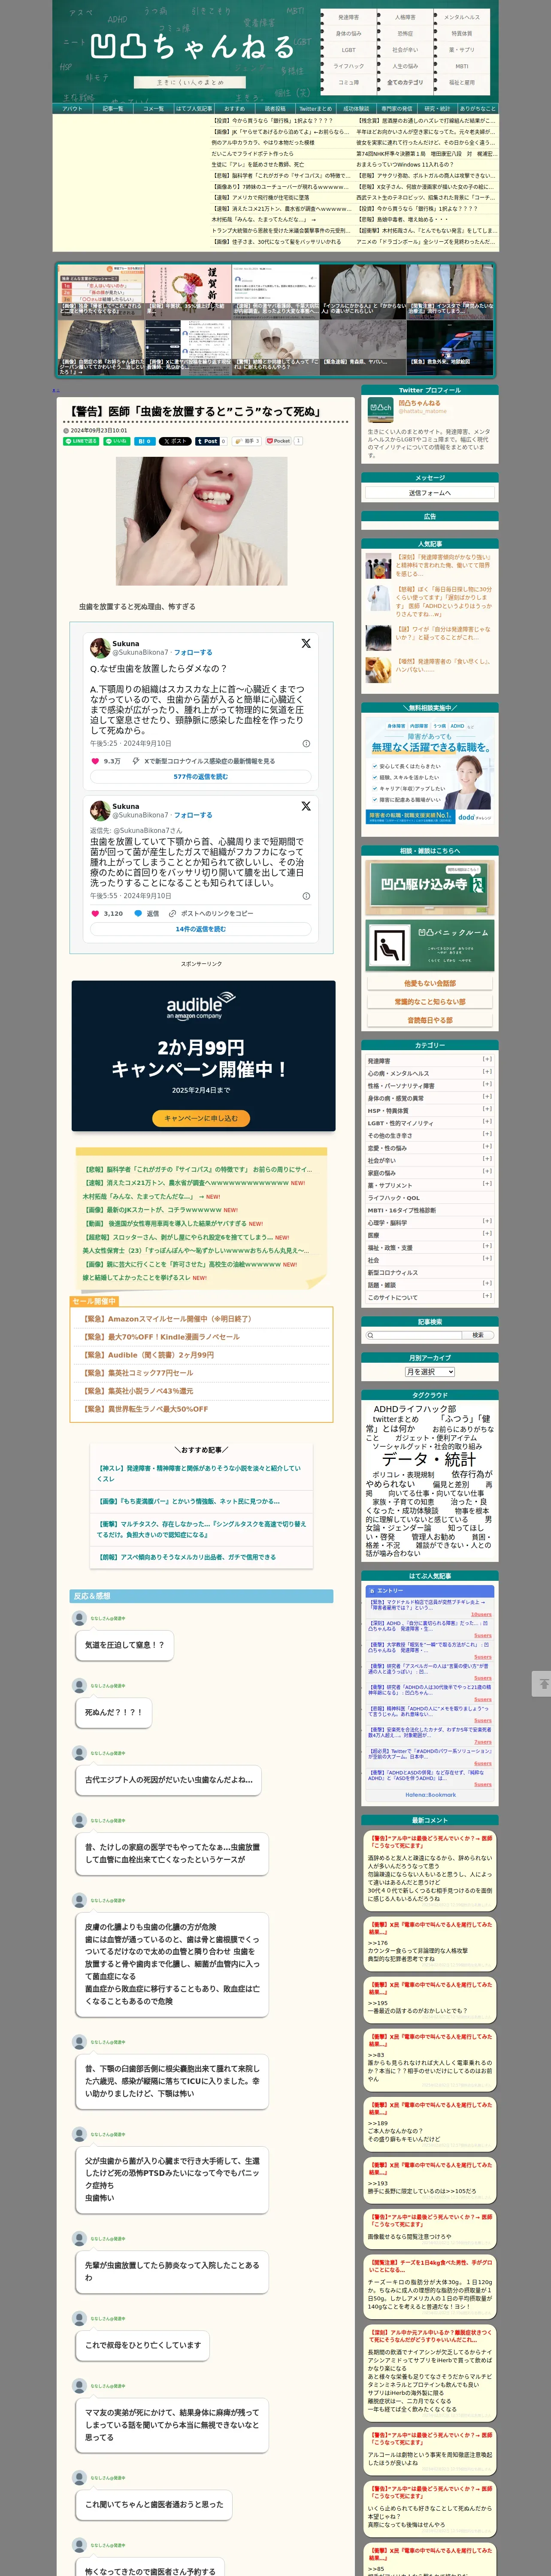This screenshot has height=2576, width=551.
Task: Click the 常識的なこと知らない部 link
Action: point(430,1002)
